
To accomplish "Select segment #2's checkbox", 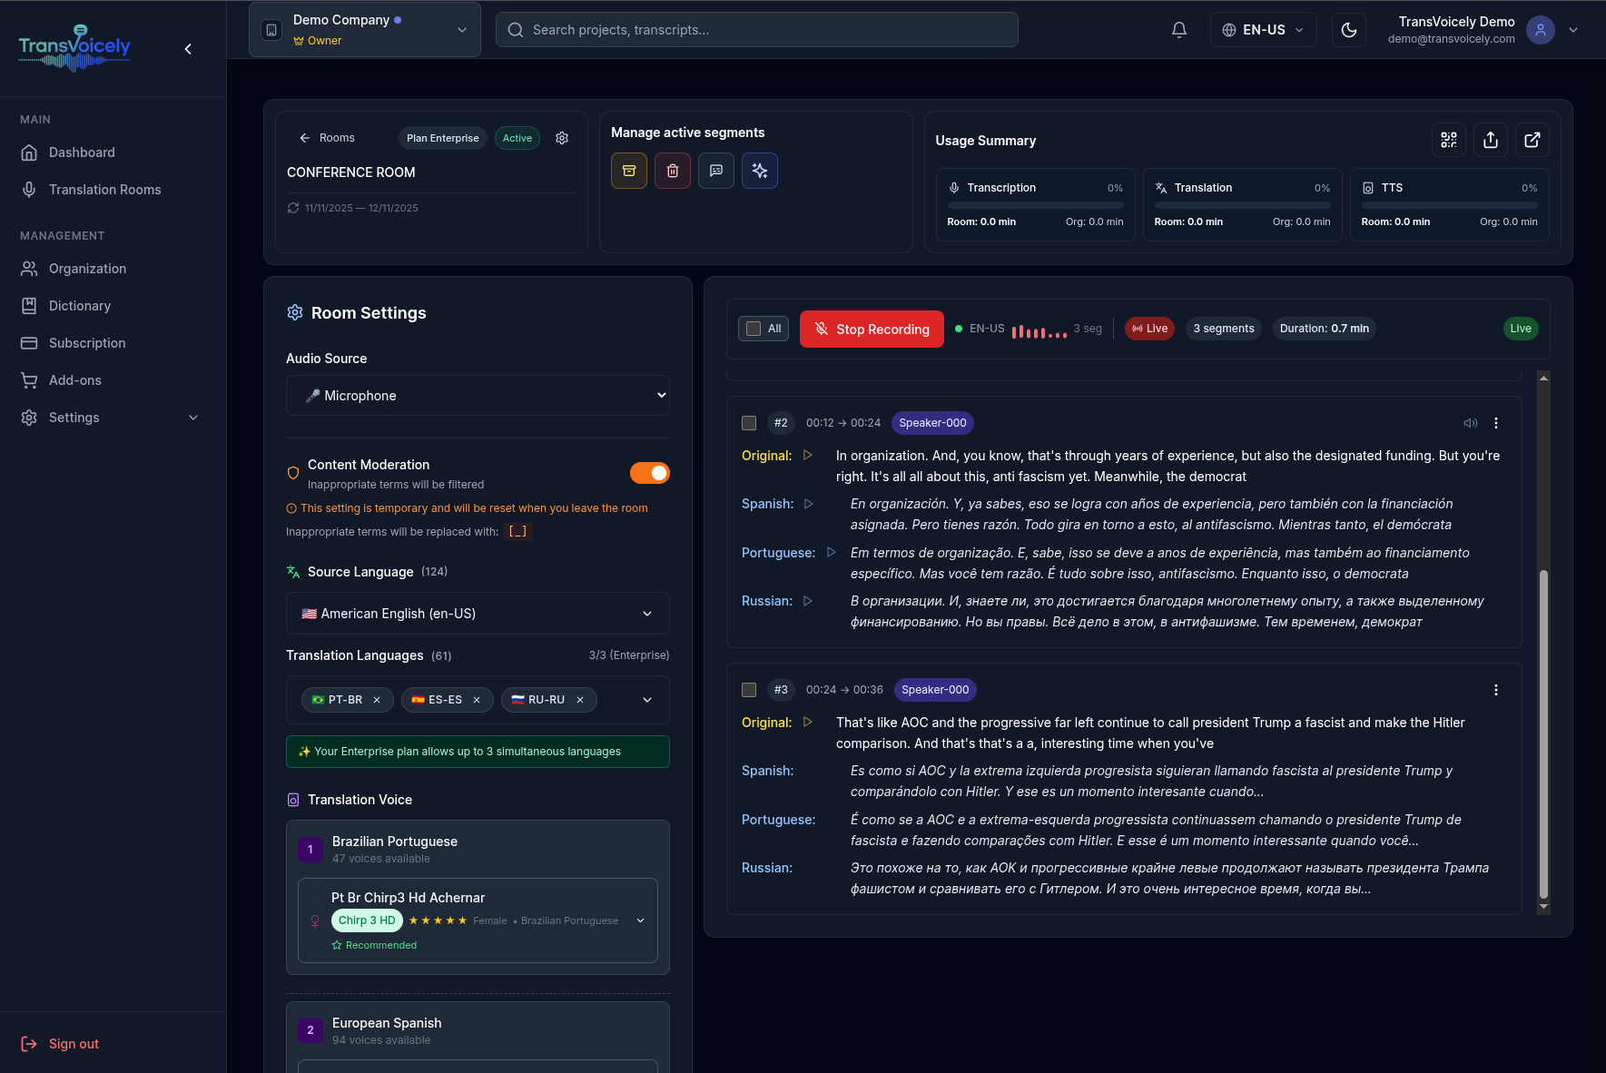I will 749,422.
